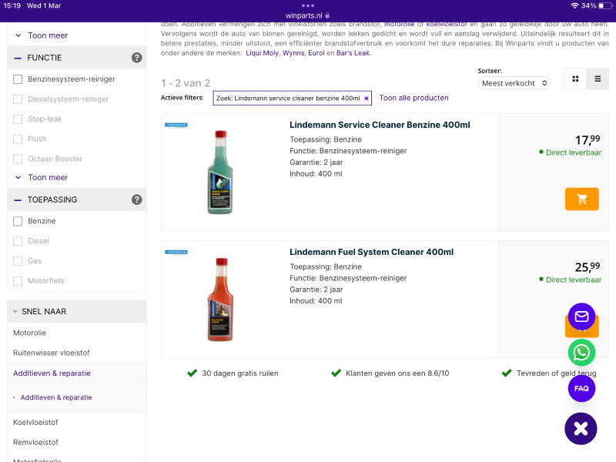
Task: Click Toon alle producten link
Action: coord(413,98)
